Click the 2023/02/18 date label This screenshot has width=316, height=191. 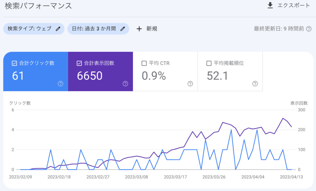59,177
